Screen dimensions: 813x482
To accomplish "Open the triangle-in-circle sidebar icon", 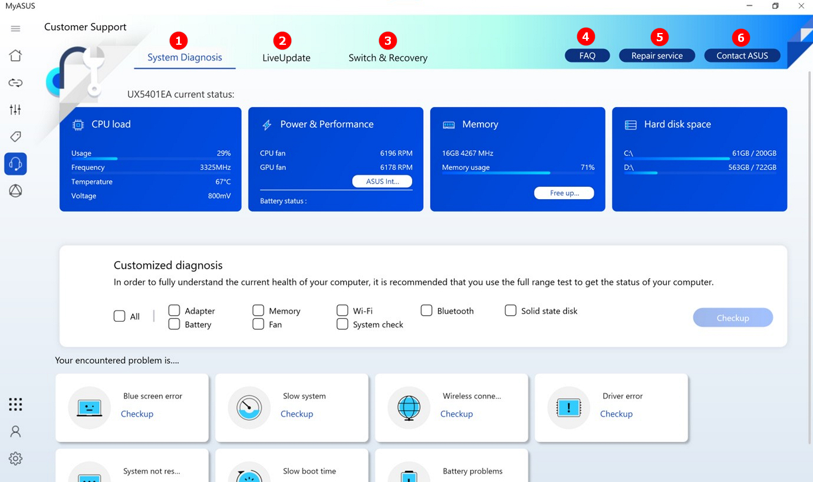I will tap(16, 190).
